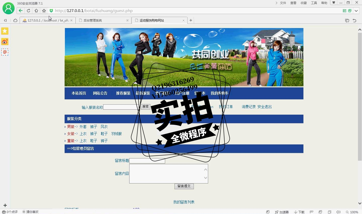Open the 女装 上衣 category
Viewport: 362px width, 214px height.
point(83,134)
